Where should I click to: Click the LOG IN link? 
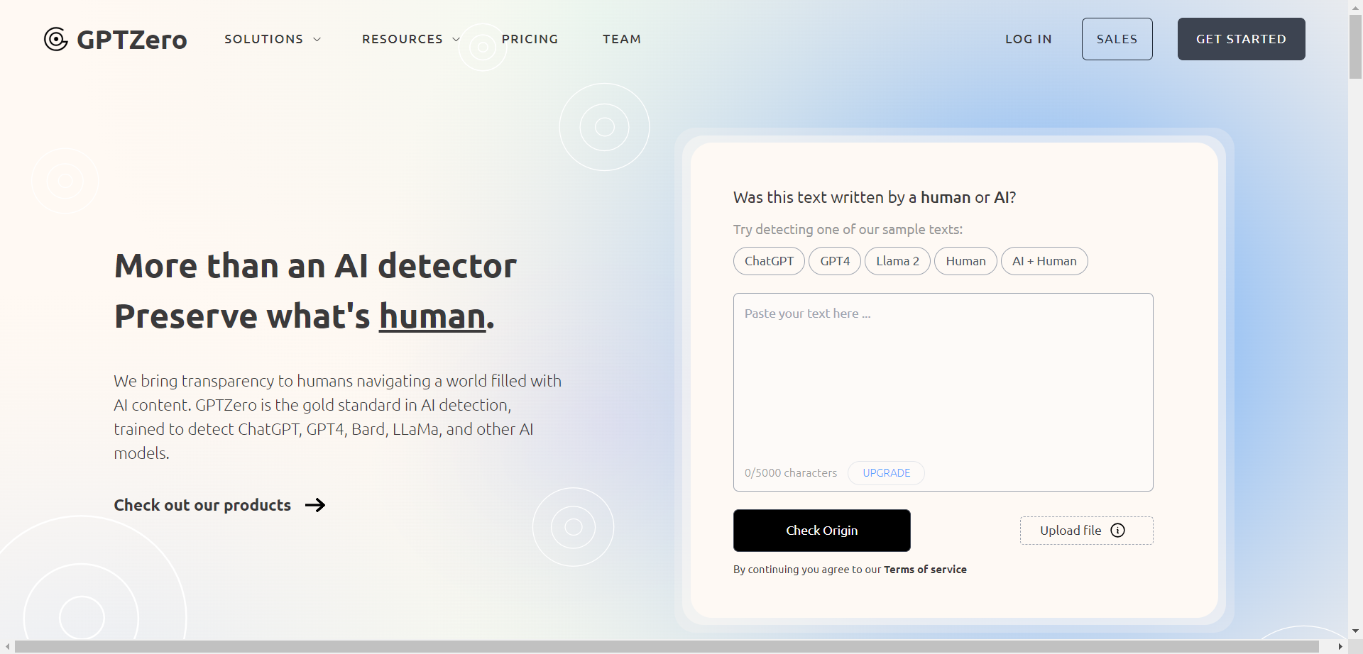(1029, 39)
